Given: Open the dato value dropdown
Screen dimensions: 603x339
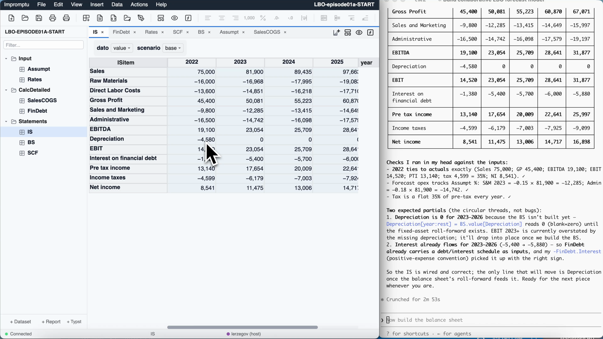Looking at the screenshot, I should click(122, 48).
